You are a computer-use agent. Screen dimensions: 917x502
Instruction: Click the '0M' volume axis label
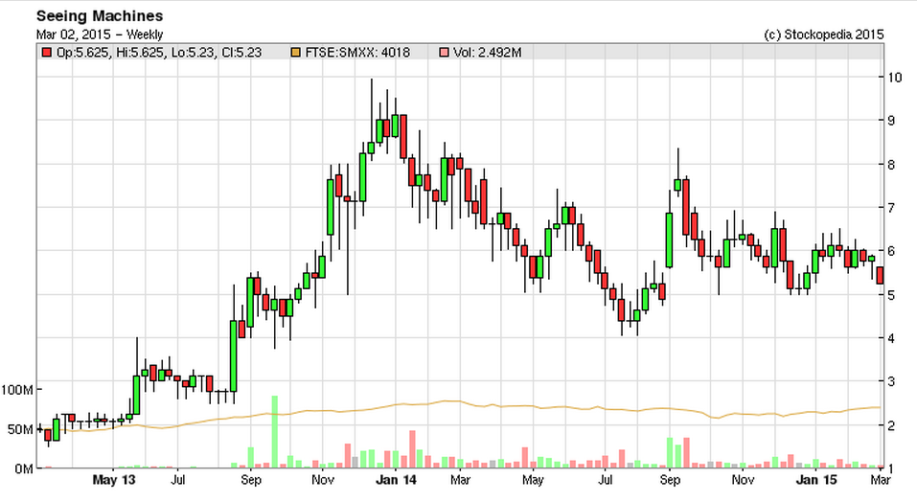click(x=23, y=468)
